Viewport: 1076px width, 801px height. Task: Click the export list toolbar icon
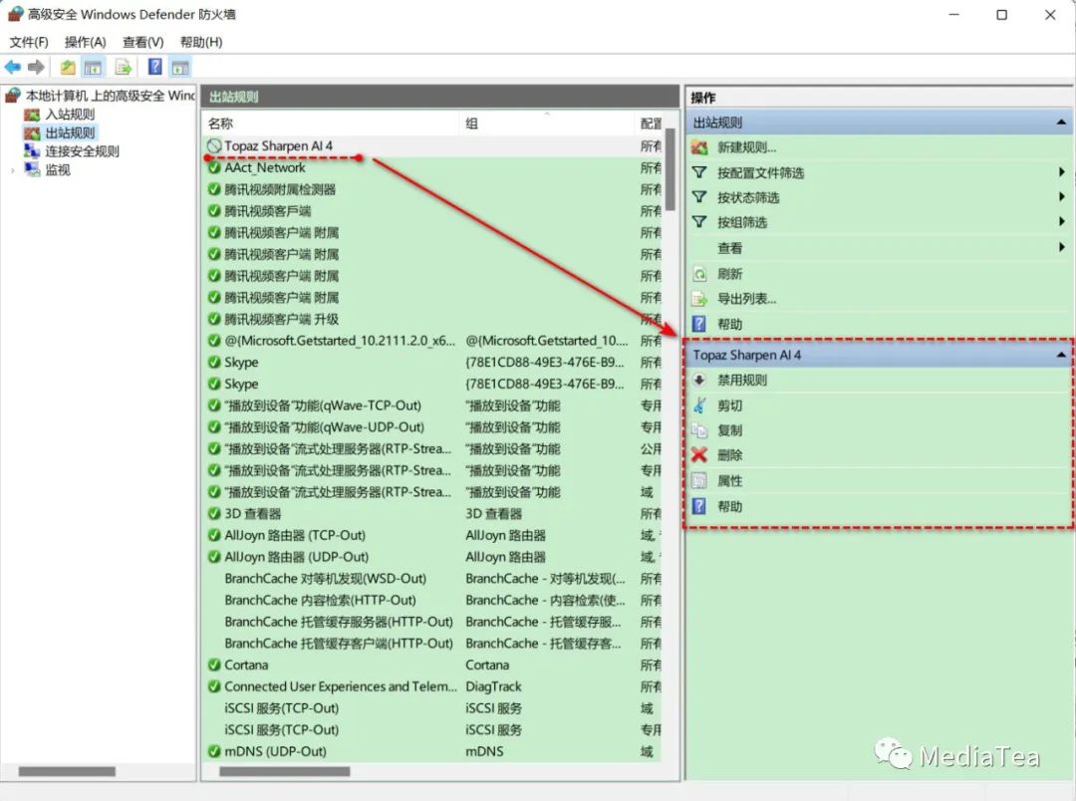point(124,68)
